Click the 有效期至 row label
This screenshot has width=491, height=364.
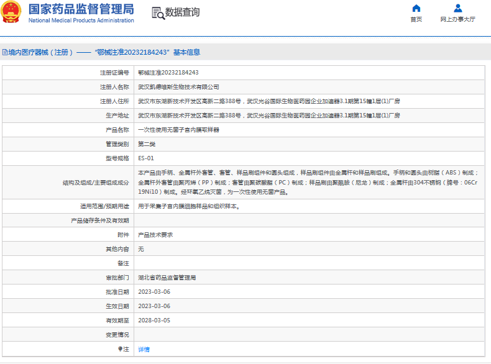click(x=117, y=321)
